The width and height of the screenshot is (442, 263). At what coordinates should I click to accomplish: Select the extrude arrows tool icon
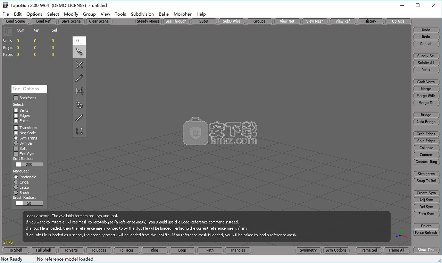click(x=79, y=131)
